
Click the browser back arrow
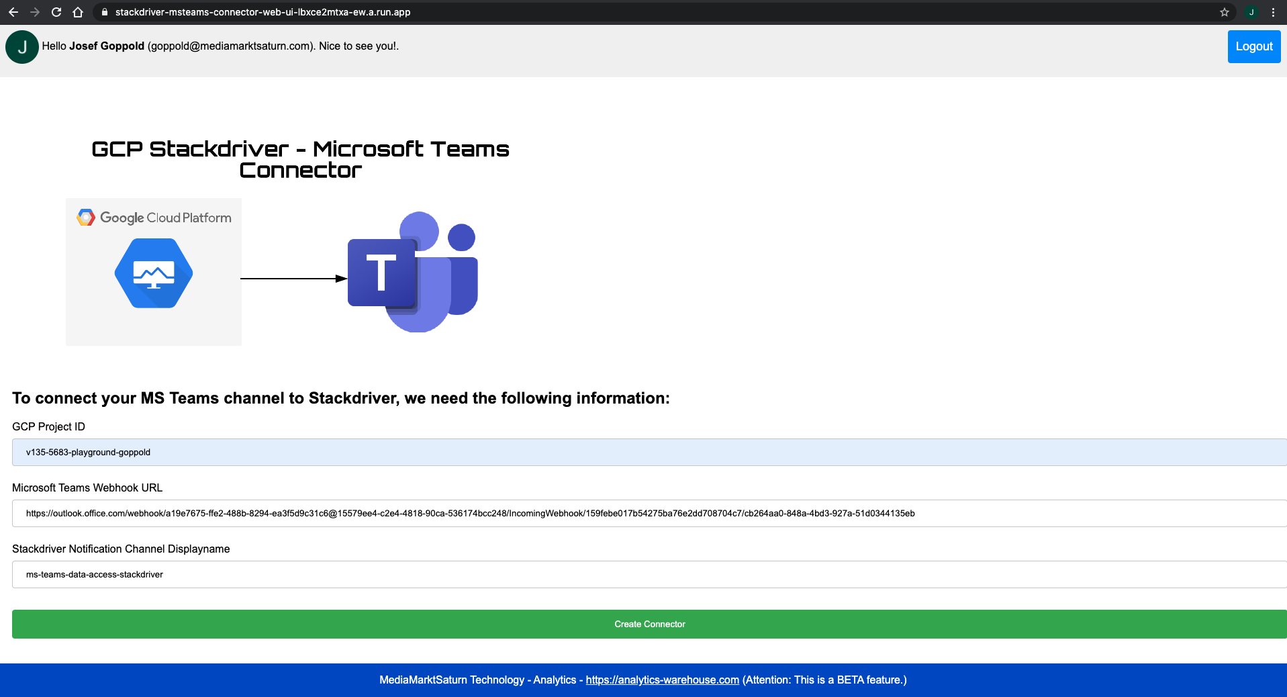click(13, 12)
